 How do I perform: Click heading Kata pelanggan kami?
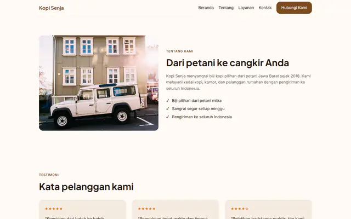pyautogui.click(x=86, y=187)
